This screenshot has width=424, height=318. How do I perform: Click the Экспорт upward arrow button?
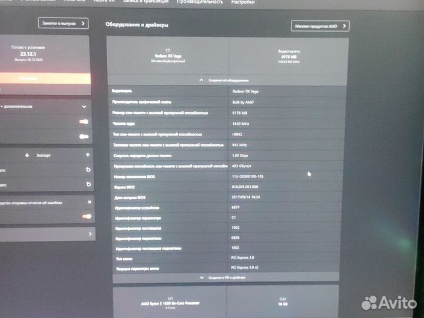click(88, 155)
